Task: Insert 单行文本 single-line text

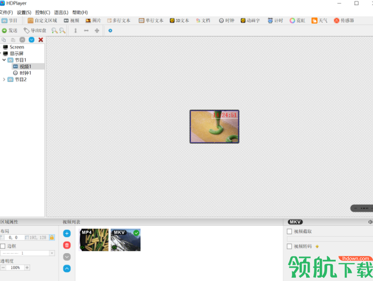Action: click(151, 20)
